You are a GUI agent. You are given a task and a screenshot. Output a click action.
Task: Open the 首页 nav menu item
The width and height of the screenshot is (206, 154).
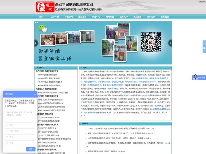coord(41,17)
